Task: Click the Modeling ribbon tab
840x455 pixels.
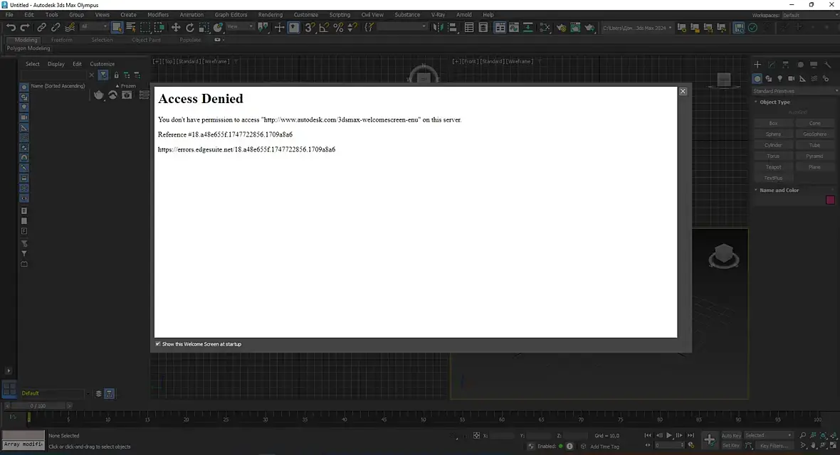Action: 26,40
